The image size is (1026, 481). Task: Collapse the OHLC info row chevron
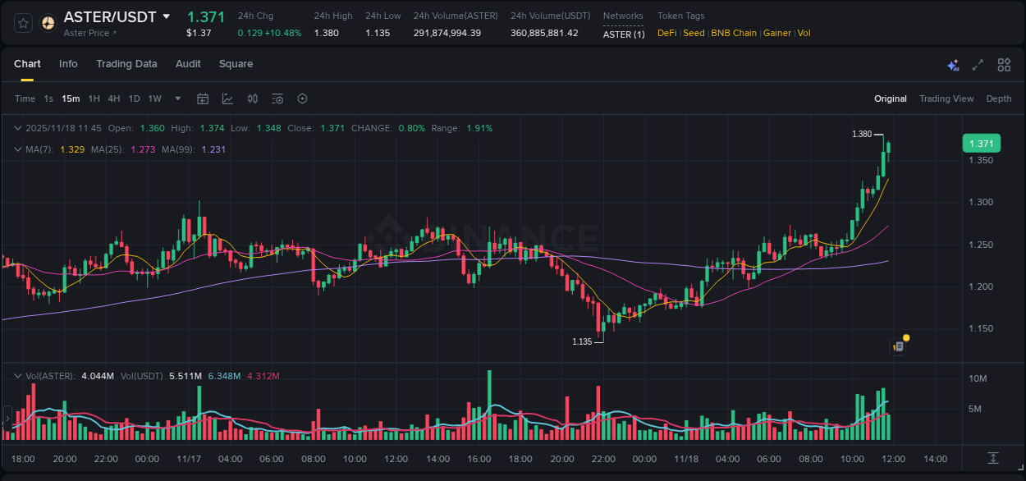coord(17,128)
